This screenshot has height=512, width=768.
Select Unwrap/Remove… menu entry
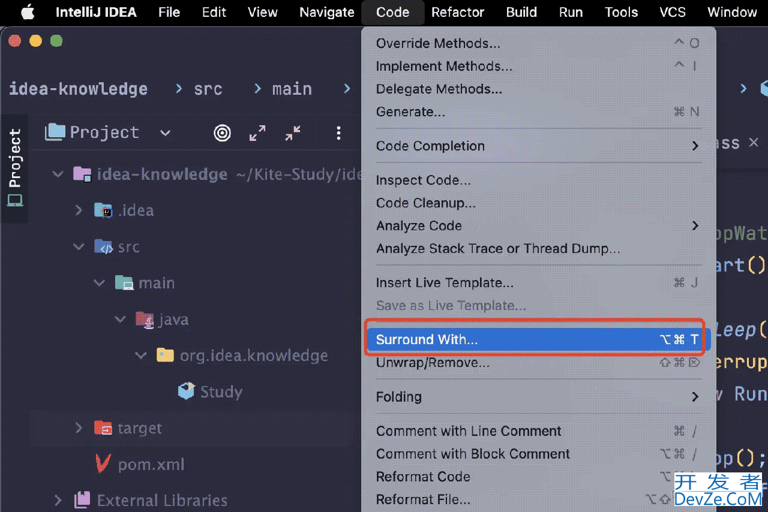[x=538, y=363]
